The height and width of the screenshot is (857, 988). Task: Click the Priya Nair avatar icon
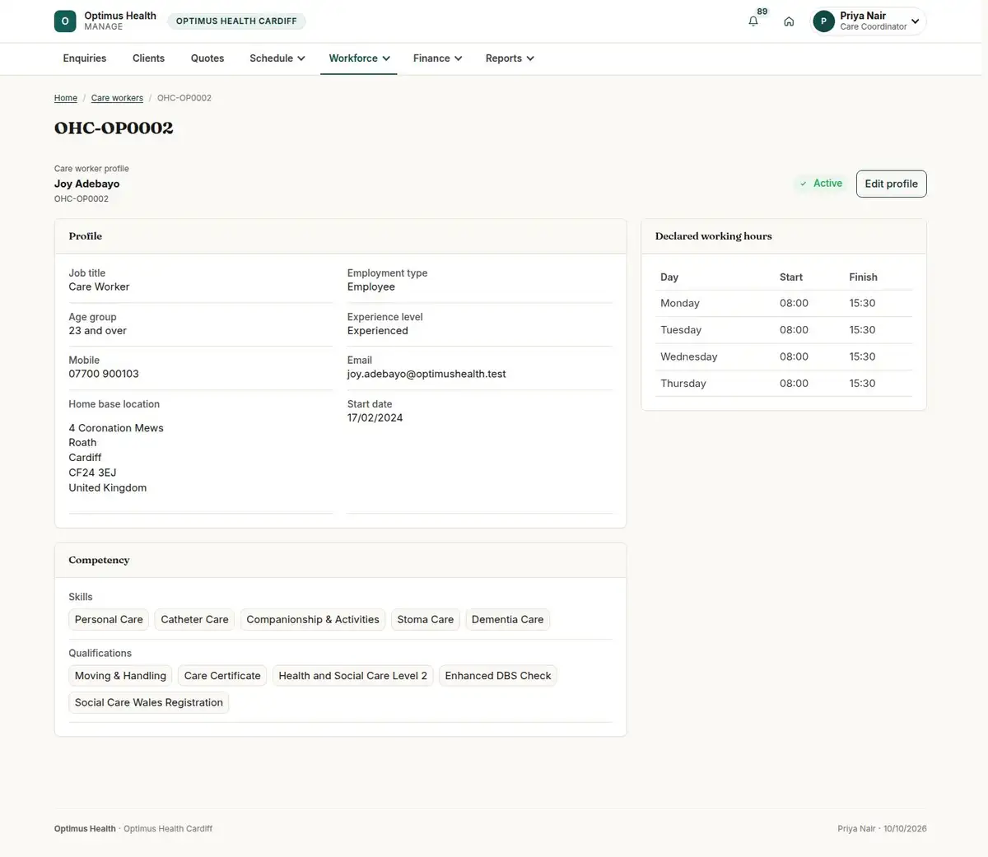[x=823, y=21]
